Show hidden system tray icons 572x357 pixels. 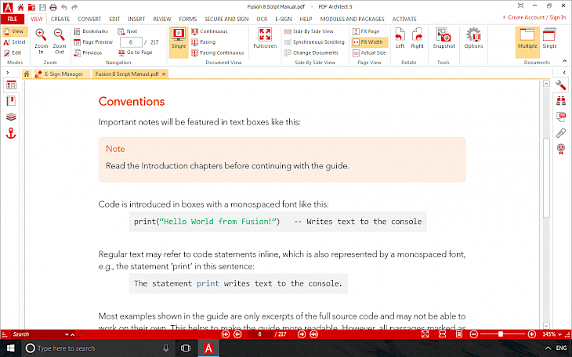[548, 348]
